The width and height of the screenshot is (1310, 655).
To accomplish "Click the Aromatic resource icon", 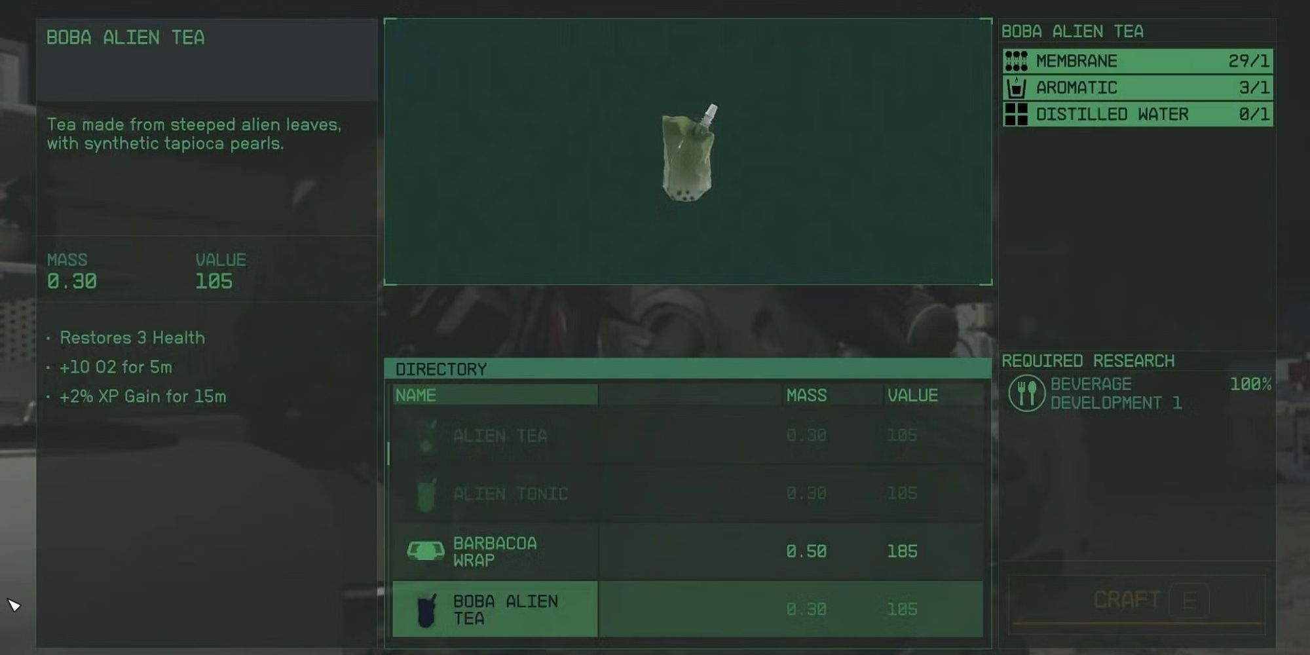I will (1016, 88).
